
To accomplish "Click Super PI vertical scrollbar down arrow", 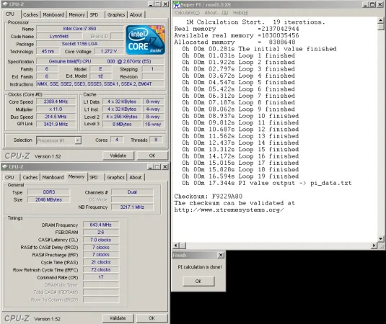I will click(380, 238).
